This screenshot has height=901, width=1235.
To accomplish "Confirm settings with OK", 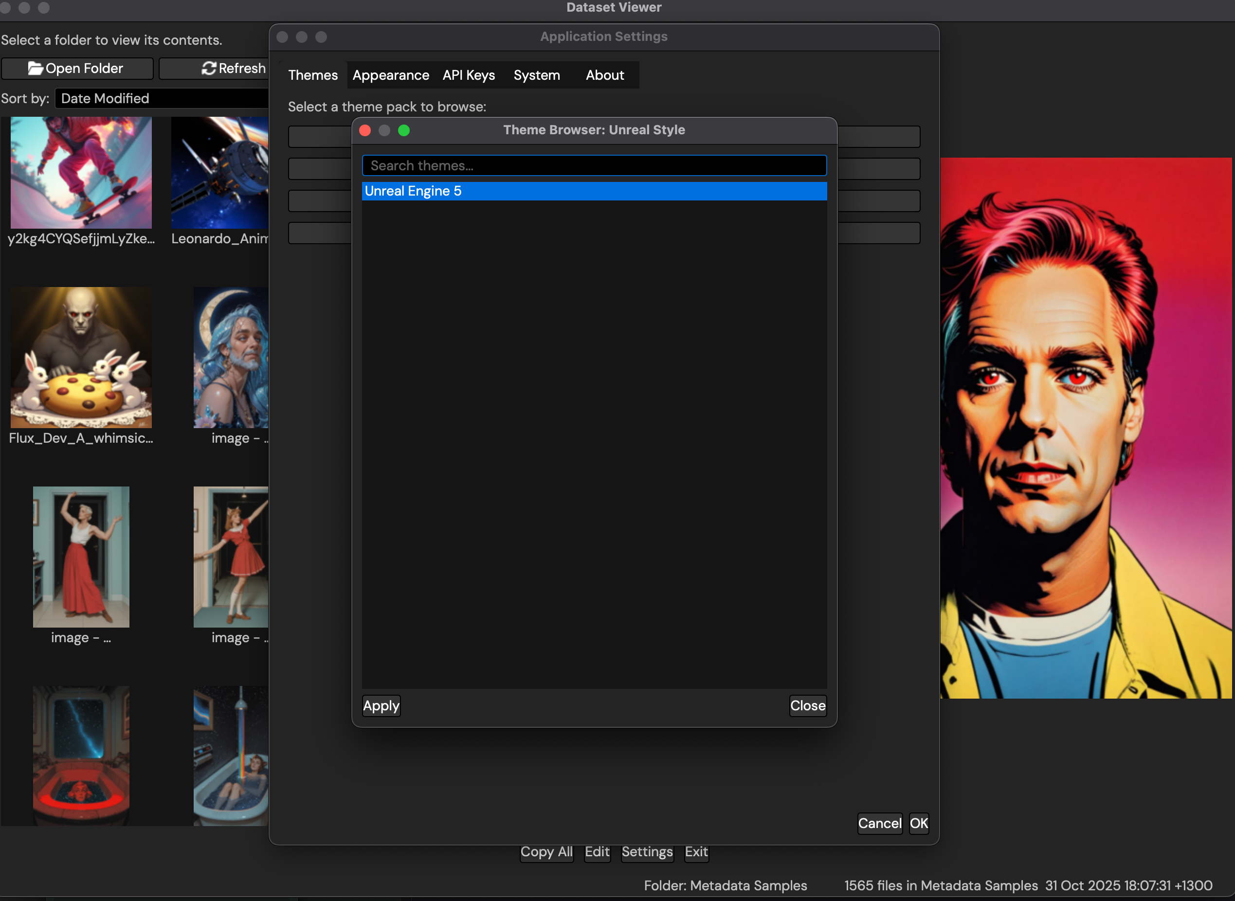I will [x=919, y=824].
